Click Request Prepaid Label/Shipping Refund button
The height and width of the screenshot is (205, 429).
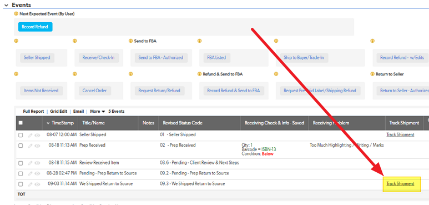coord(320,91)
